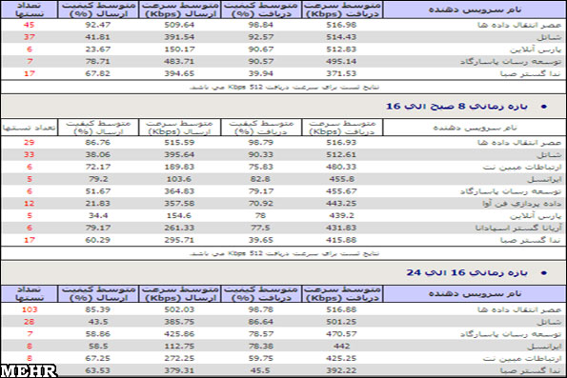Screen dimensions: 567x378
Task: Select the average send speed (Kbps) header in the middle table
Action: pos(180,128)
